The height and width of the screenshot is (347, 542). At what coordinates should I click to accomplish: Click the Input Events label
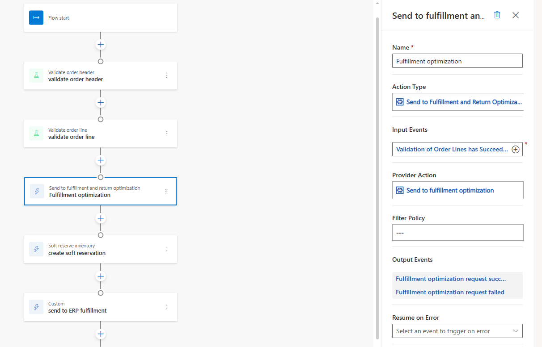(410, 130)
